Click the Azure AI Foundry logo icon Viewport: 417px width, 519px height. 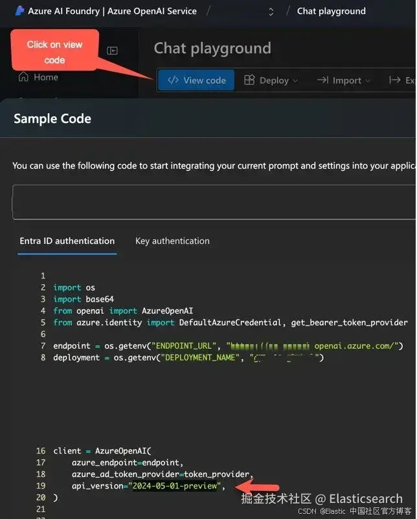tap(19, 11)
